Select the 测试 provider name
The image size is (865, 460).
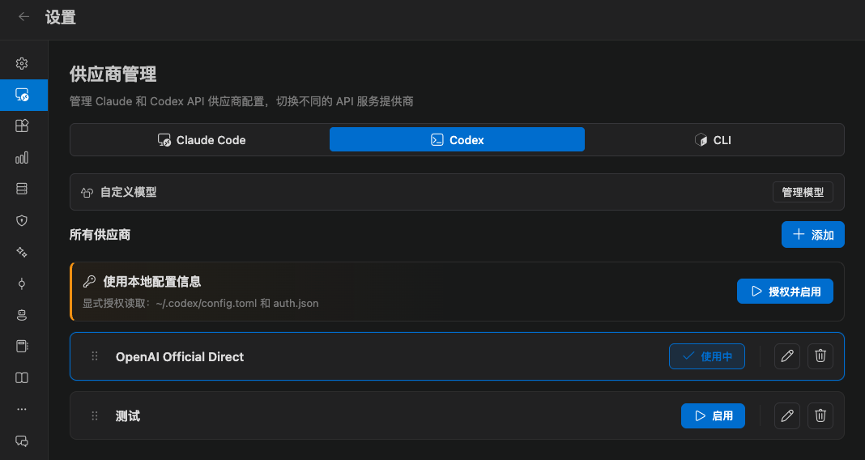click(127, 416)
